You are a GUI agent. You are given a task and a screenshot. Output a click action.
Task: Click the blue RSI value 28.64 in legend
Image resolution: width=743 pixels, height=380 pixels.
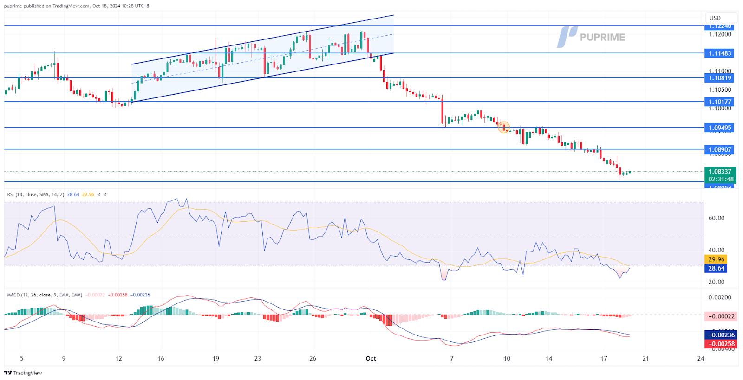pyautogui.click(x=73, y=194)
